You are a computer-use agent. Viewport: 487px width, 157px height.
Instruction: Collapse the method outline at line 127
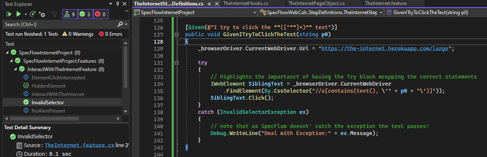click(177, 34)
